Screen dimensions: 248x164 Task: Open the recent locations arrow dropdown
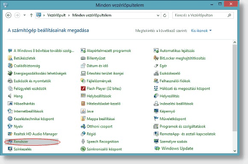click(x=24, y=15)
